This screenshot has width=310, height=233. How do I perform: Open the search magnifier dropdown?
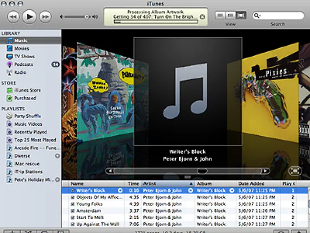coord(257,16)
